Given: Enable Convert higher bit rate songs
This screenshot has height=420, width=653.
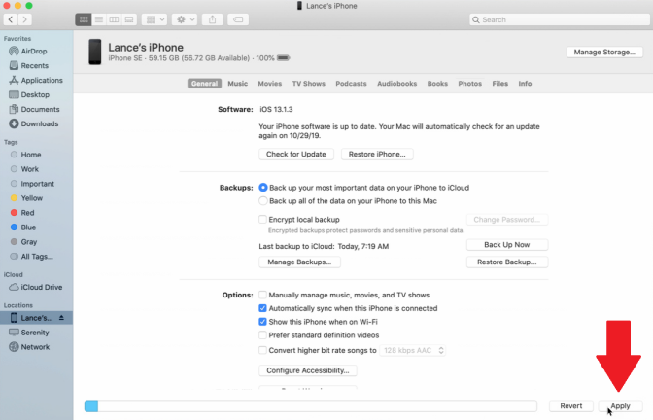Looking at the screenshot, I should pos(262,350).
